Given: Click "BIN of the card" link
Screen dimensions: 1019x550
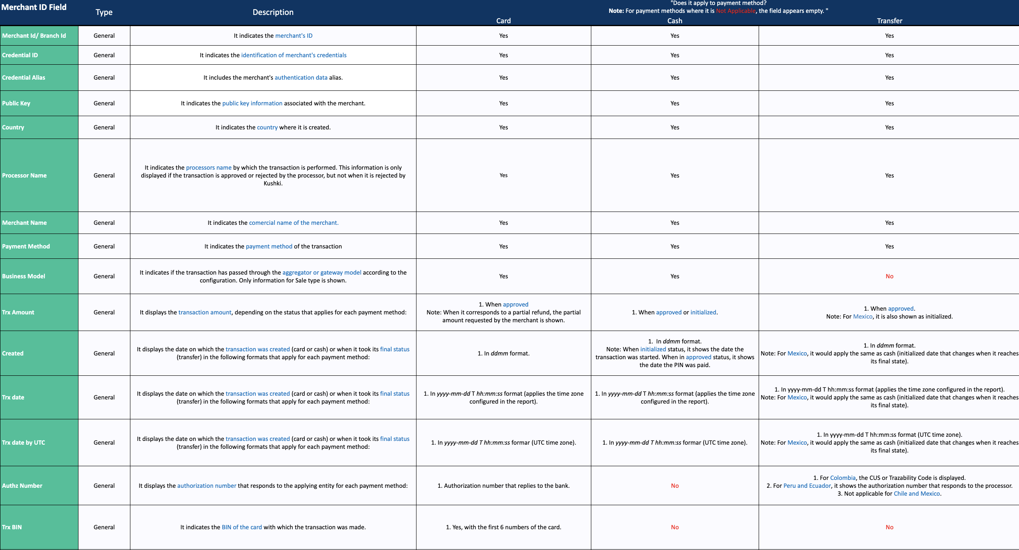Looking at the screenshot, I should coord(242,527).
